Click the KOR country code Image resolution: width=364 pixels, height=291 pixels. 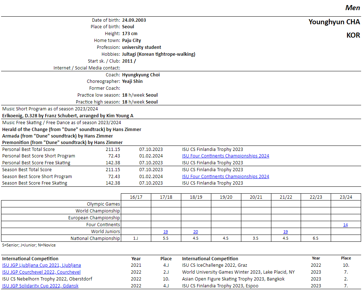[353, 35]
